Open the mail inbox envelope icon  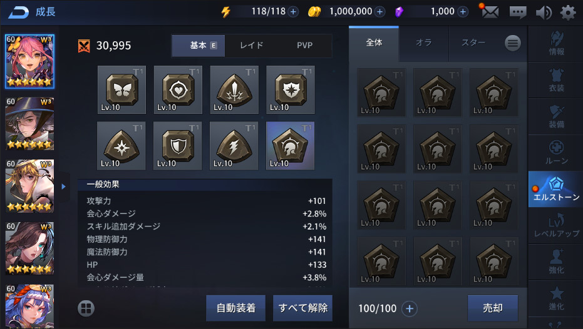pos(490,12)
